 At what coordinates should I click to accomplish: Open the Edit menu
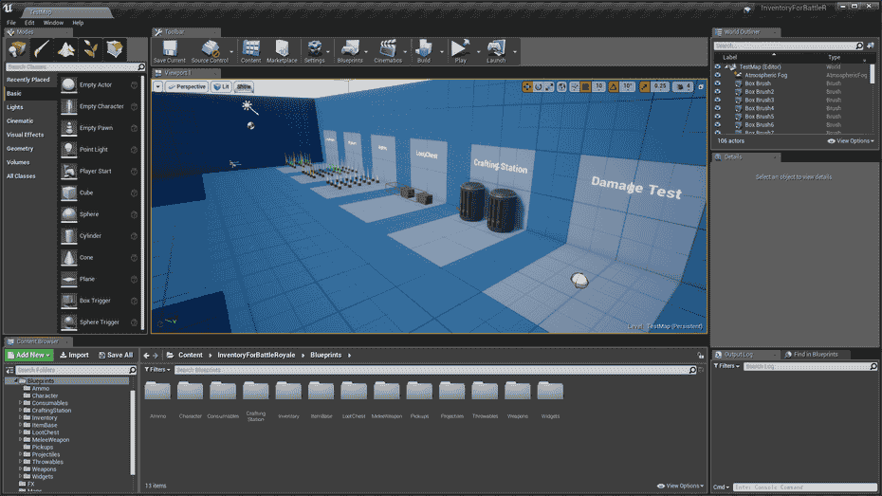[x=29, y=23]
